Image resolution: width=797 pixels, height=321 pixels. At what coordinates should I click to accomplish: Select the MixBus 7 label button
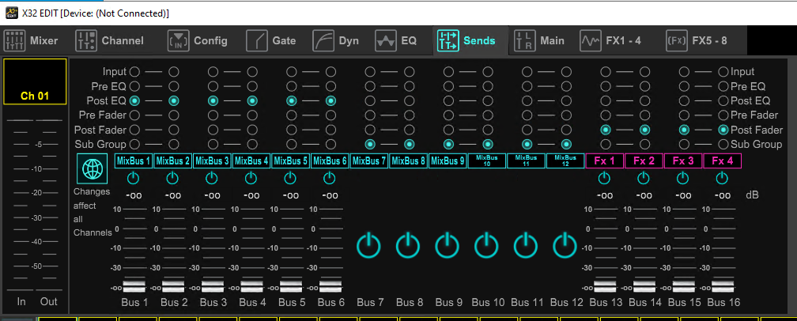tap(369, 161)
